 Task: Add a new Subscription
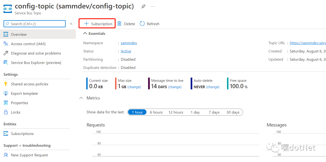97,23
